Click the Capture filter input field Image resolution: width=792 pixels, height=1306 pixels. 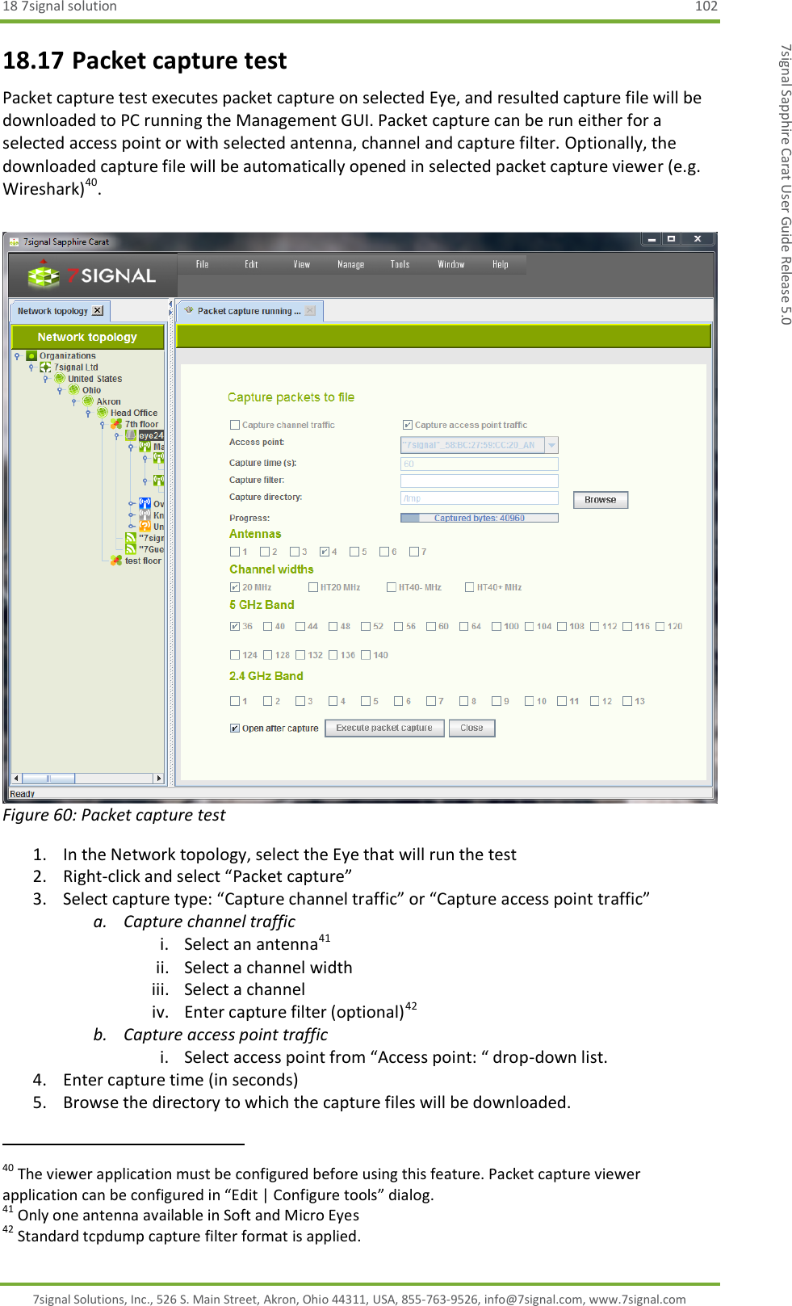click(480, 481)
